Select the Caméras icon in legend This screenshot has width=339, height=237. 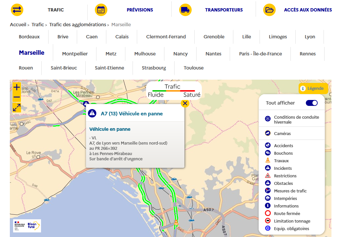point(268,133)
